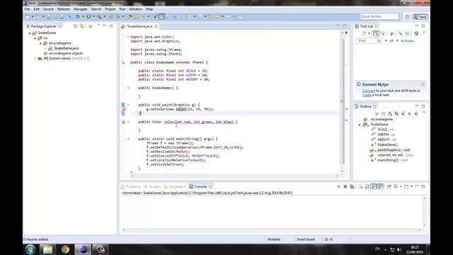The image size is (453, 255).
Task: Select main(String[]) in Outline
Action: point(392,160)
